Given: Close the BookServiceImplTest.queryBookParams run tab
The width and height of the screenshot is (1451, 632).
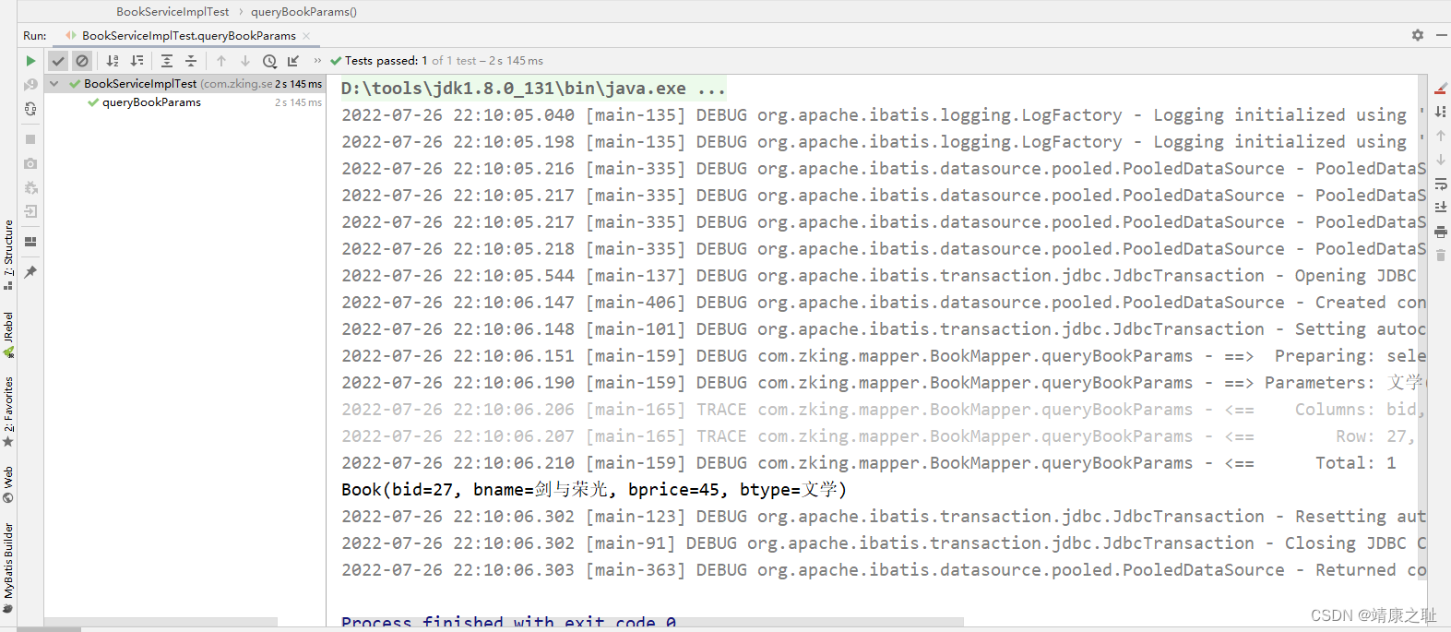Looking at the screenshot, I should point(306,36).
